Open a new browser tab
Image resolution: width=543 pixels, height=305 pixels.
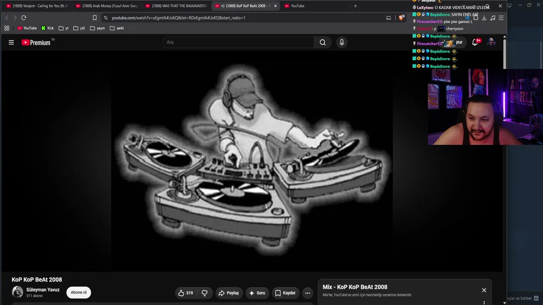355,6
